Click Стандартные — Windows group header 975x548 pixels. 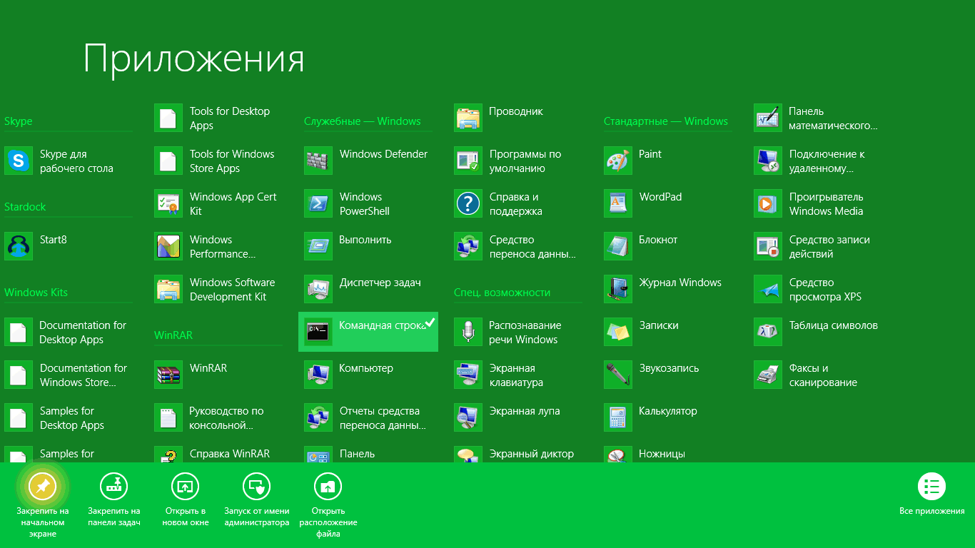(x=666, y=121)
